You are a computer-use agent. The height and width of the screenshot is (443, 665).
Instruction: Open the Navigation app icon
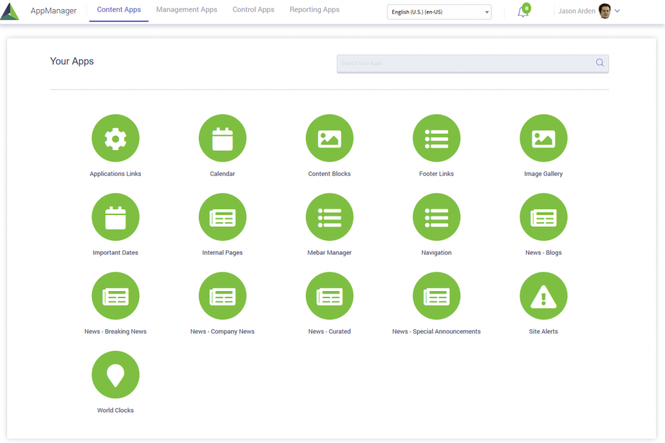pyautogui.click(x=436, y=217)
